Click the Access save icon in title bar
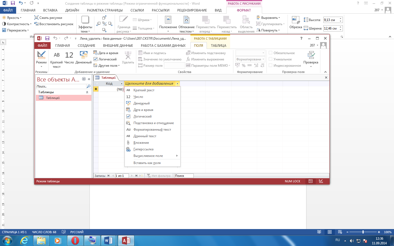 47,38
